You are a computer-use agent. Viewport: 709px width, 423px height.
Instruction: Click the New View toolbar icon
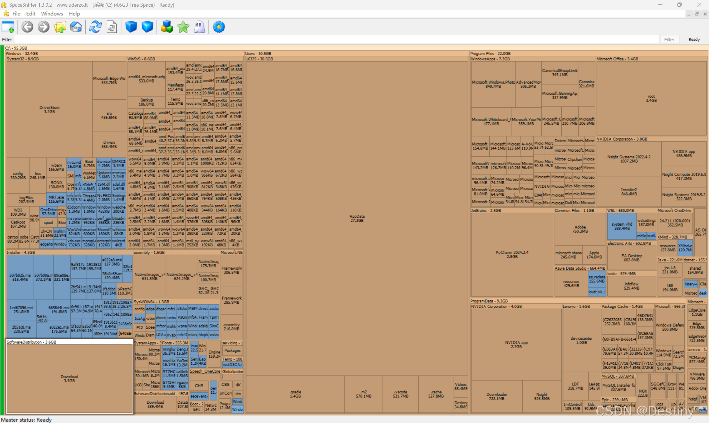[8, 27]
